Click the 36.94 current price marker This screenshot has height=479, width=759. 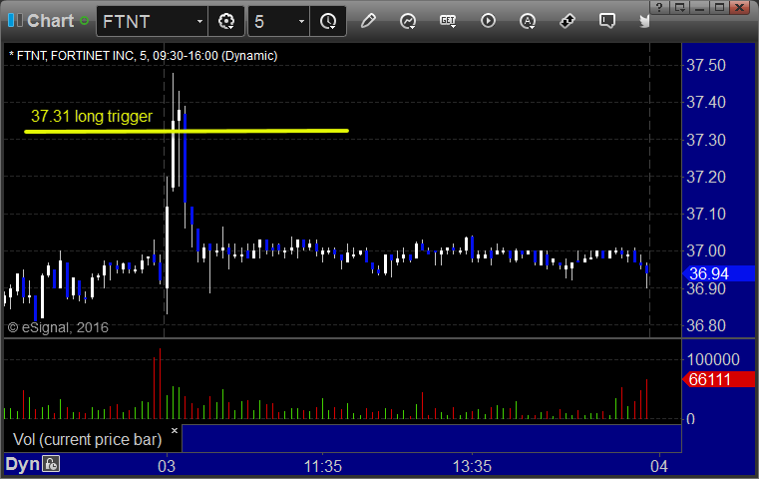pyautogui.click(x=719, y=273)
